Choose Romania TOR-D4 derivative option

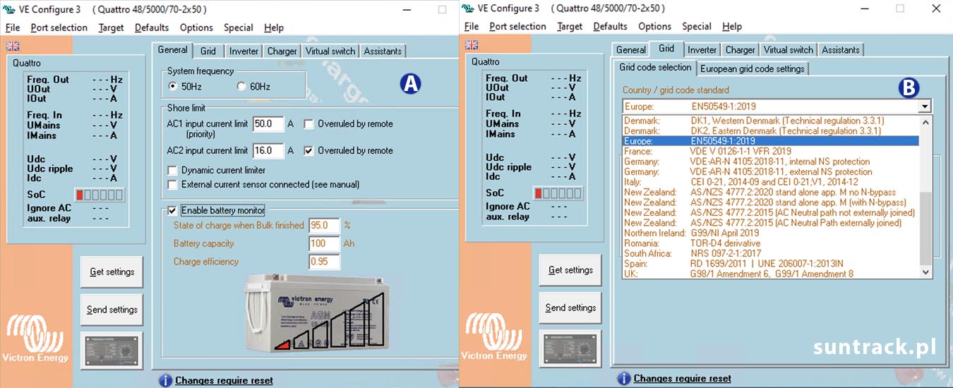pyautogui.click(x=771, y=243)
